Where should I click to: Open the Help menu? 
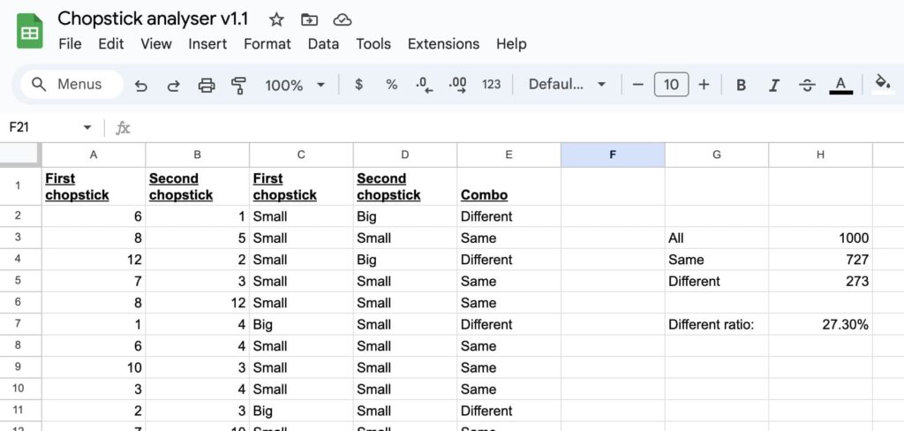pyautogui.click(x=511, y=44)
